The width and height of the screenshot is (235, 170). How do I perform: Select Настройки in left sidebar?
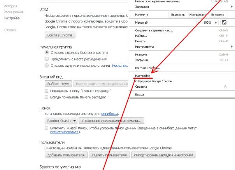[x=12, y=18]
